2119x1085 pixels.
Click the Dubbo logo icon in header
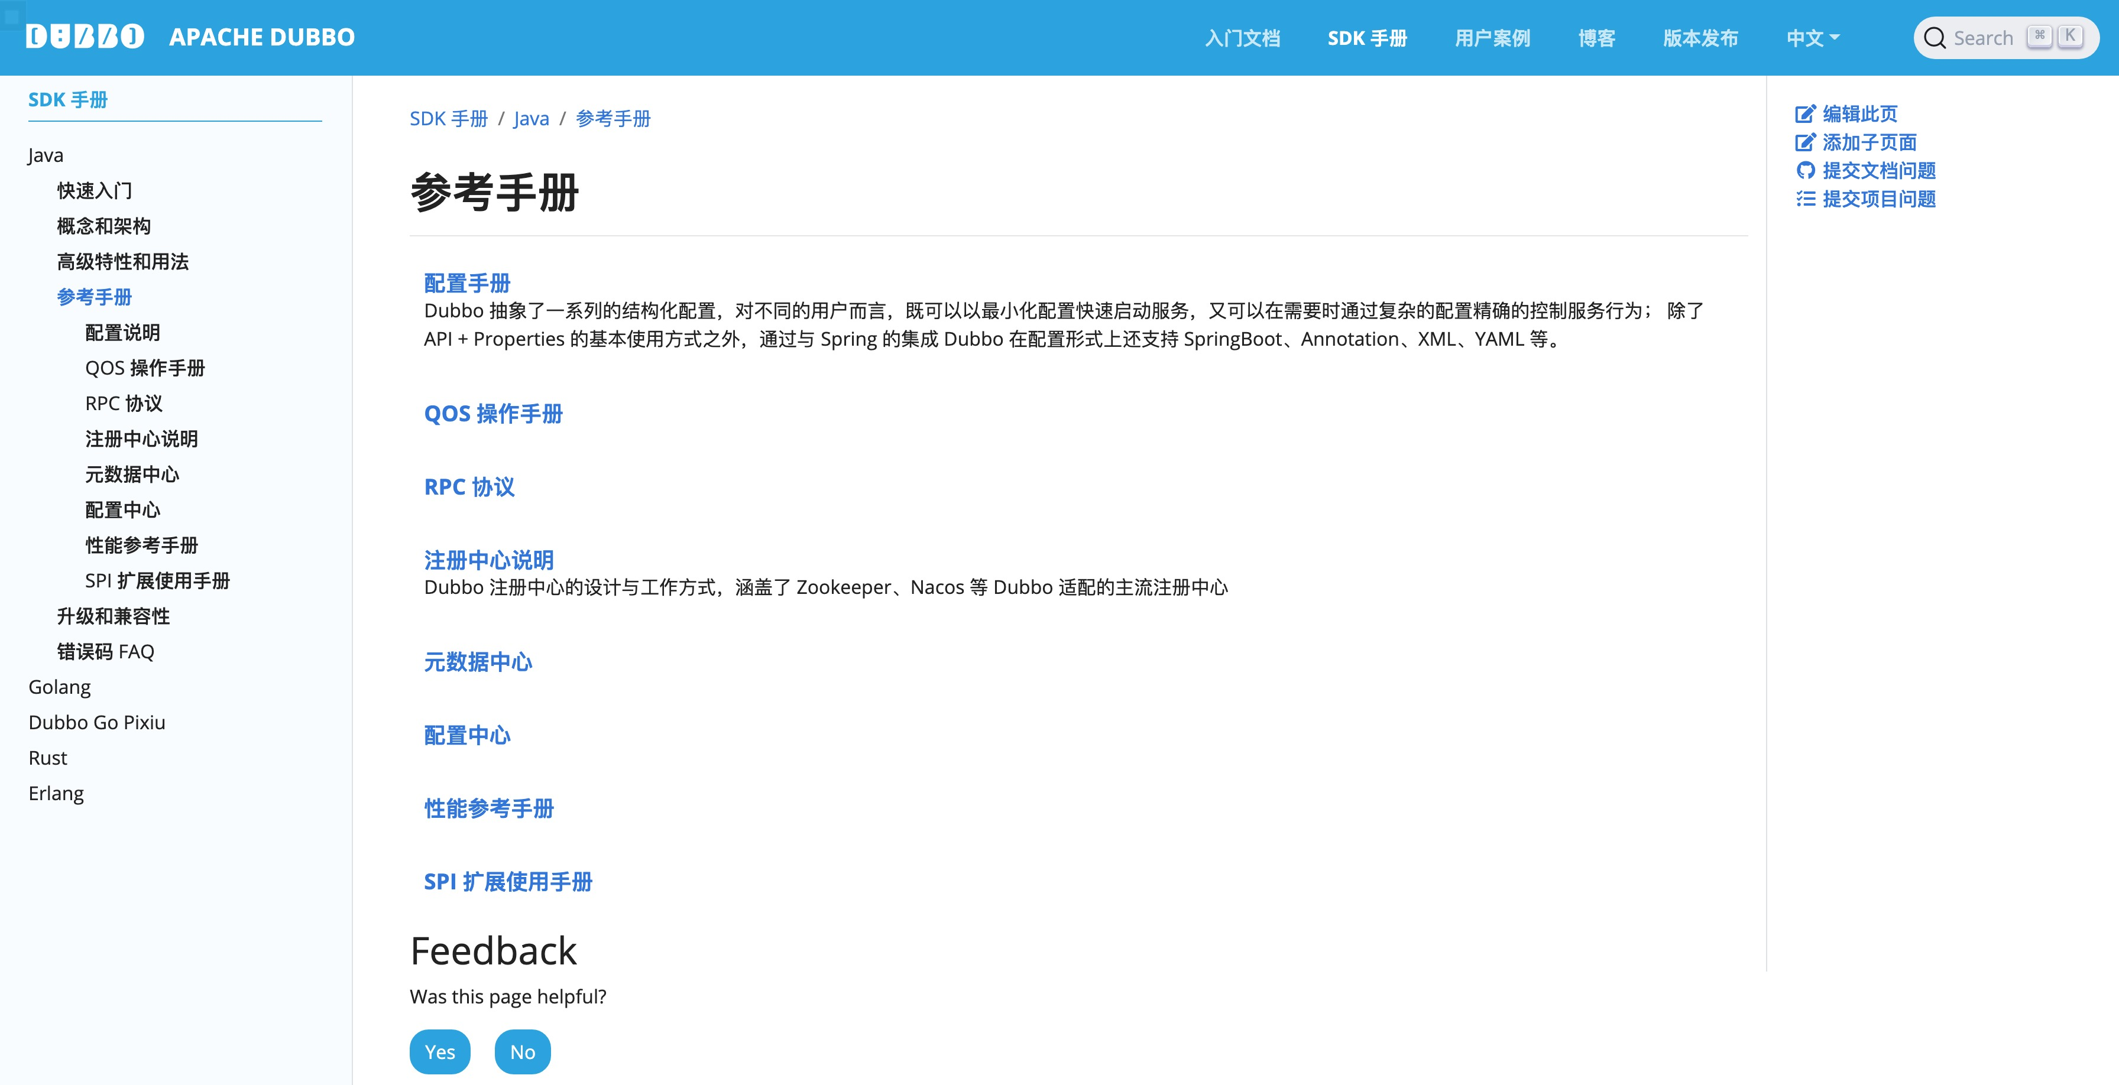85,37
